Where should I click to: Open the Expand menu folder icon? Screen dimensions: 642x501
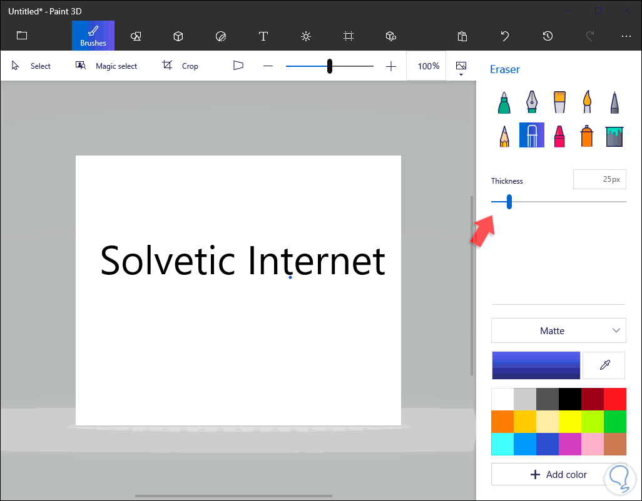tap(22, 36)
